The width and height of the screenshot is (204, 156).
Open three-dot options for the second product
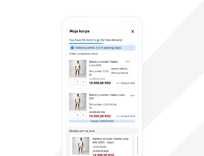pos(132,95)
